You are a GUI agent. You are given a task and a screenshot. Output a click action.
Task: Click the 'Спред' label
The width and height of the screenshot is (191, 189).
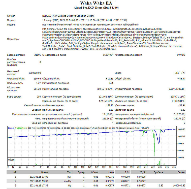(x=118, y=73)
